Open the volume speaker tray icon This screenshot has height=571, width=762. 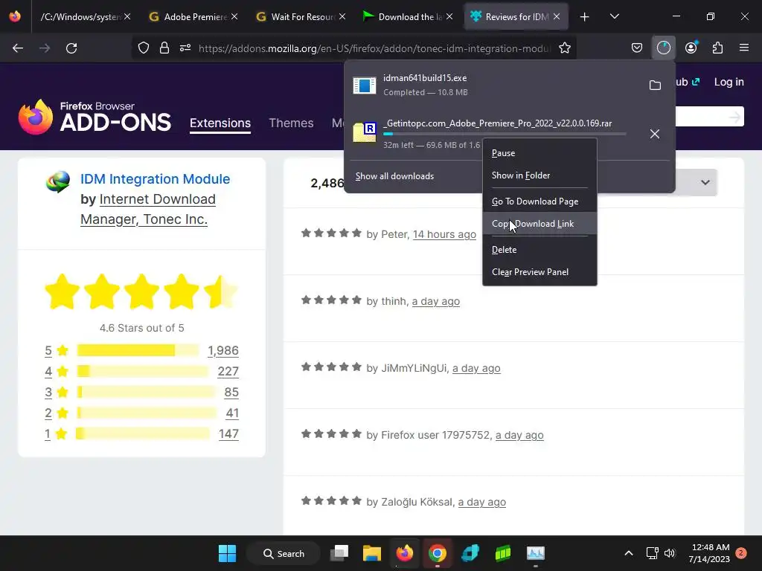click(x=670, y=553)
